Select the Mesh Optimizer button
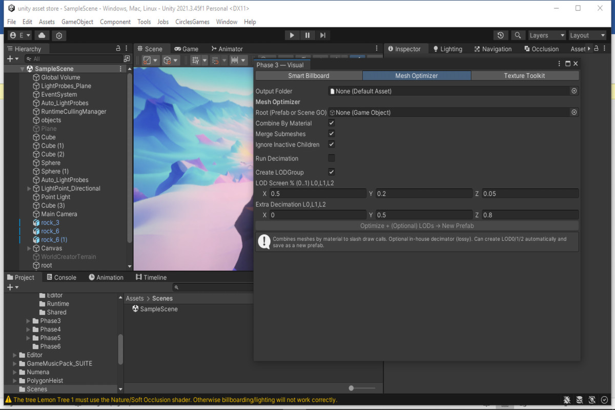The height and width of the screenshot is (410, 615). click(417, 75)
